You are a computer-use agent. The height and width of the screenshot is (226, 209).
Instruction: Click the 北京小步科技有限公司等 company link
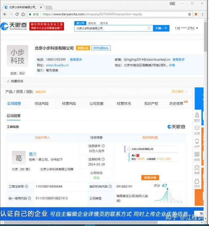tap(57, 169)
